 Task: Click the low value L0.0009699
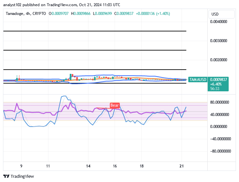click(102, 14)
